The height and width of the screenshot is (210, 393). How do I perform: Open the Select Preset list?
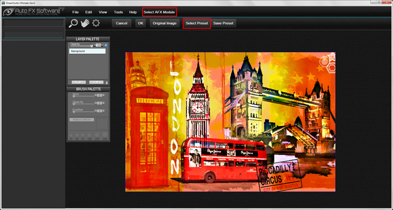(196, 24)
